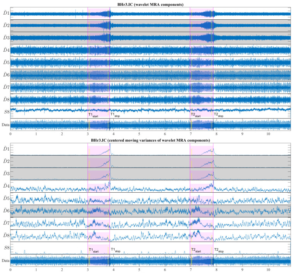Screen dimensions: 294x273
Task: Click the centered moving variances title
Action: tap(150, 140)
